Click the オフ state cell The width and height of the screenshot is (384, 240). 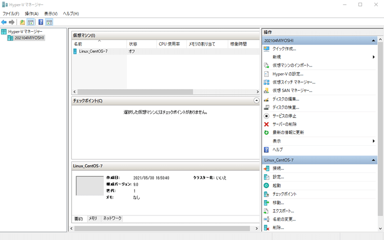click(x=132, y=51)
